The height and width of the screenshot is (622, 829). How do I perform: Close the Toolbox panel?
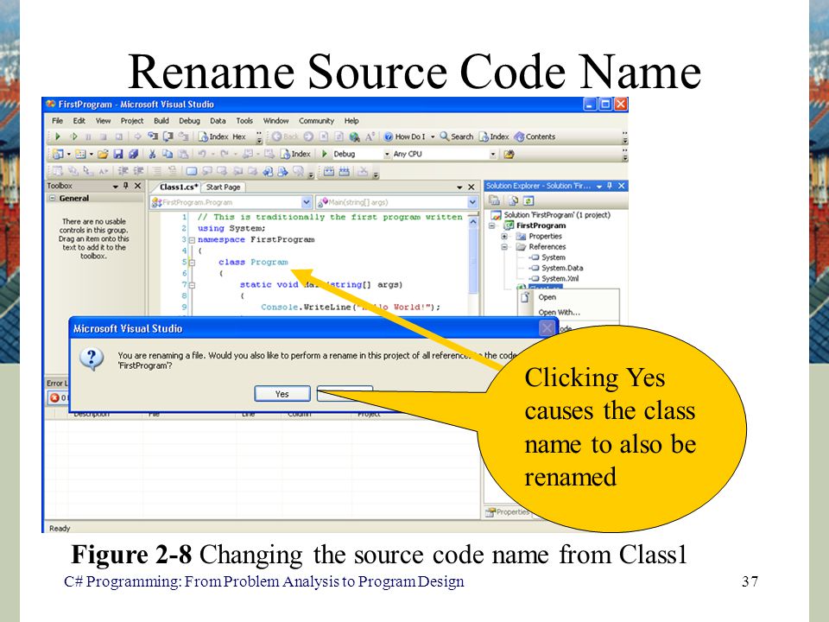137,186
